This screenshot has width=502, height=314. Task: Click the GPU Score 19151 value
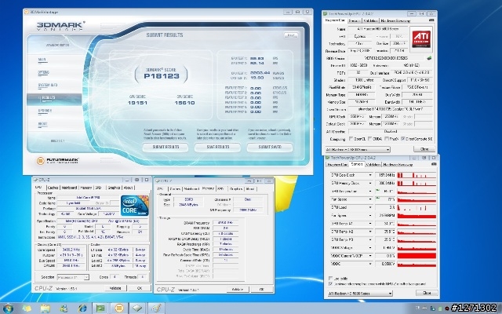[137, 103]
